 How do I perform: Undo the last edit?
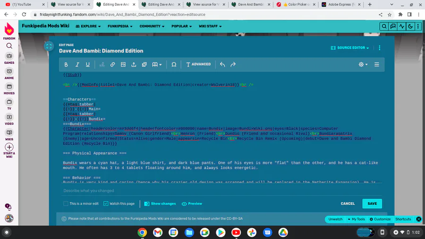click(222, 65)
